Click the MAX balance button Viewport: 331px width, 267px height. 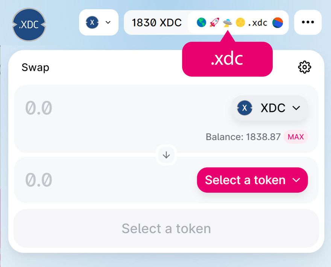pos(296,137)
